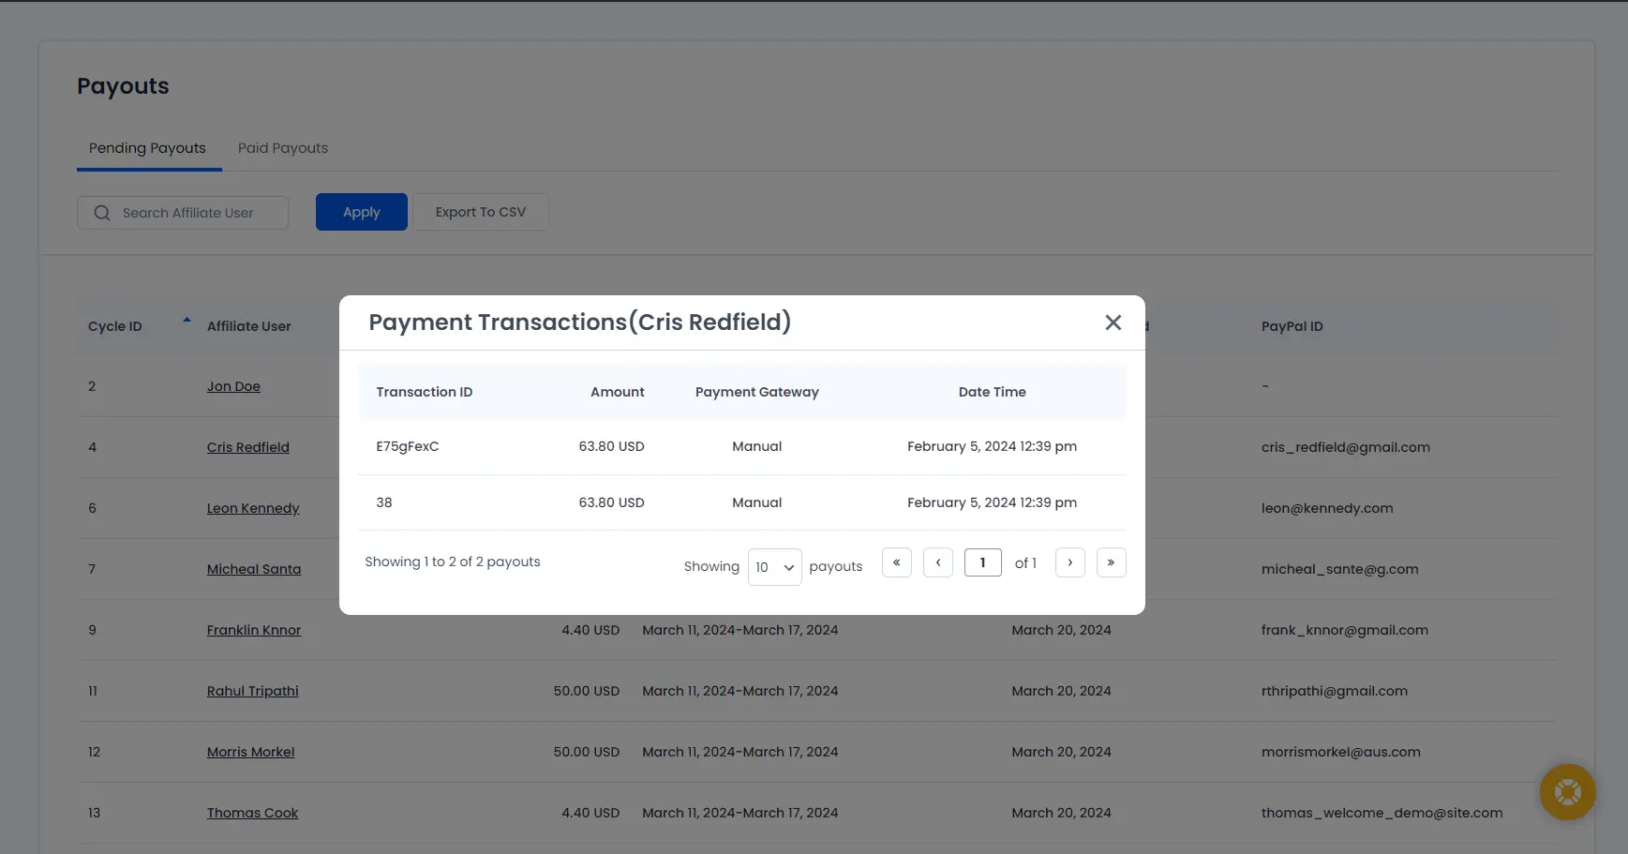The height and width of the screenshot is (854, 1628).
Task: Open payouts per page dropdown
Action: 774,567
